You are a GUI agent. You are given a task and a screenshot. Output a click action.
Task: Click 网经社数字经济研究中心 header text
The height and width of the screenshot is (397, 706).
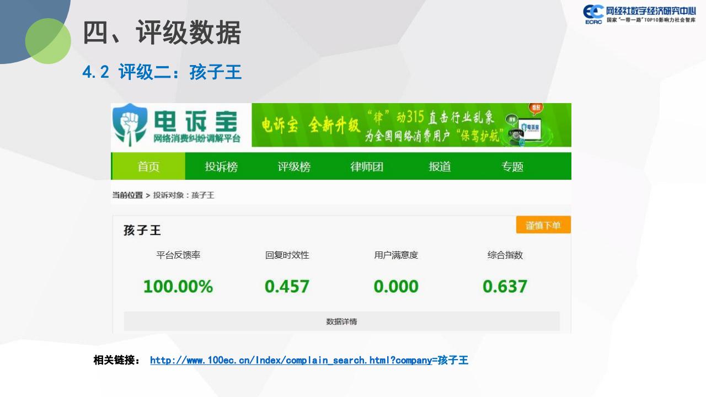pyautogui.click(x=651, y=10)
